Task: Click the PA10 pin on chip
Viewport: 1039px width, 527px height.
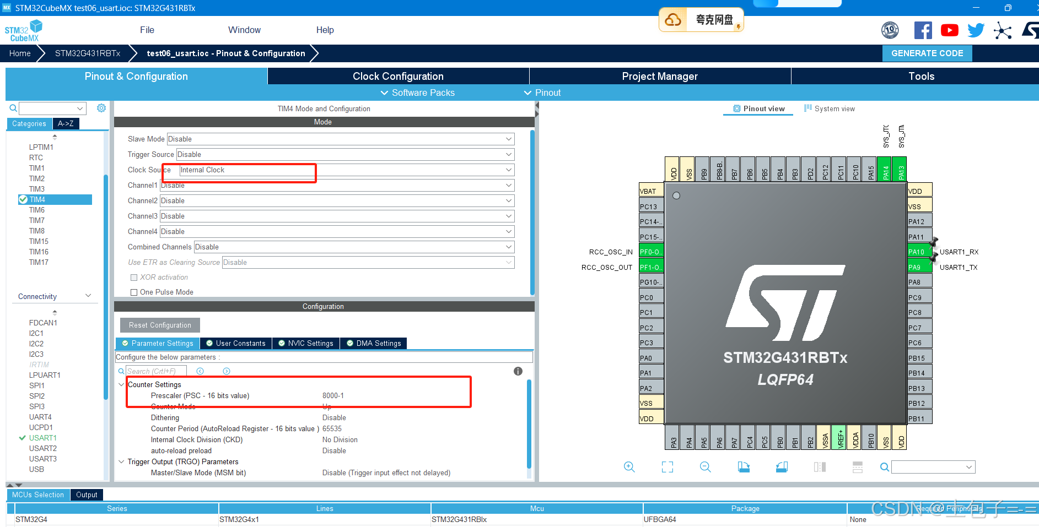Action: 919,252
